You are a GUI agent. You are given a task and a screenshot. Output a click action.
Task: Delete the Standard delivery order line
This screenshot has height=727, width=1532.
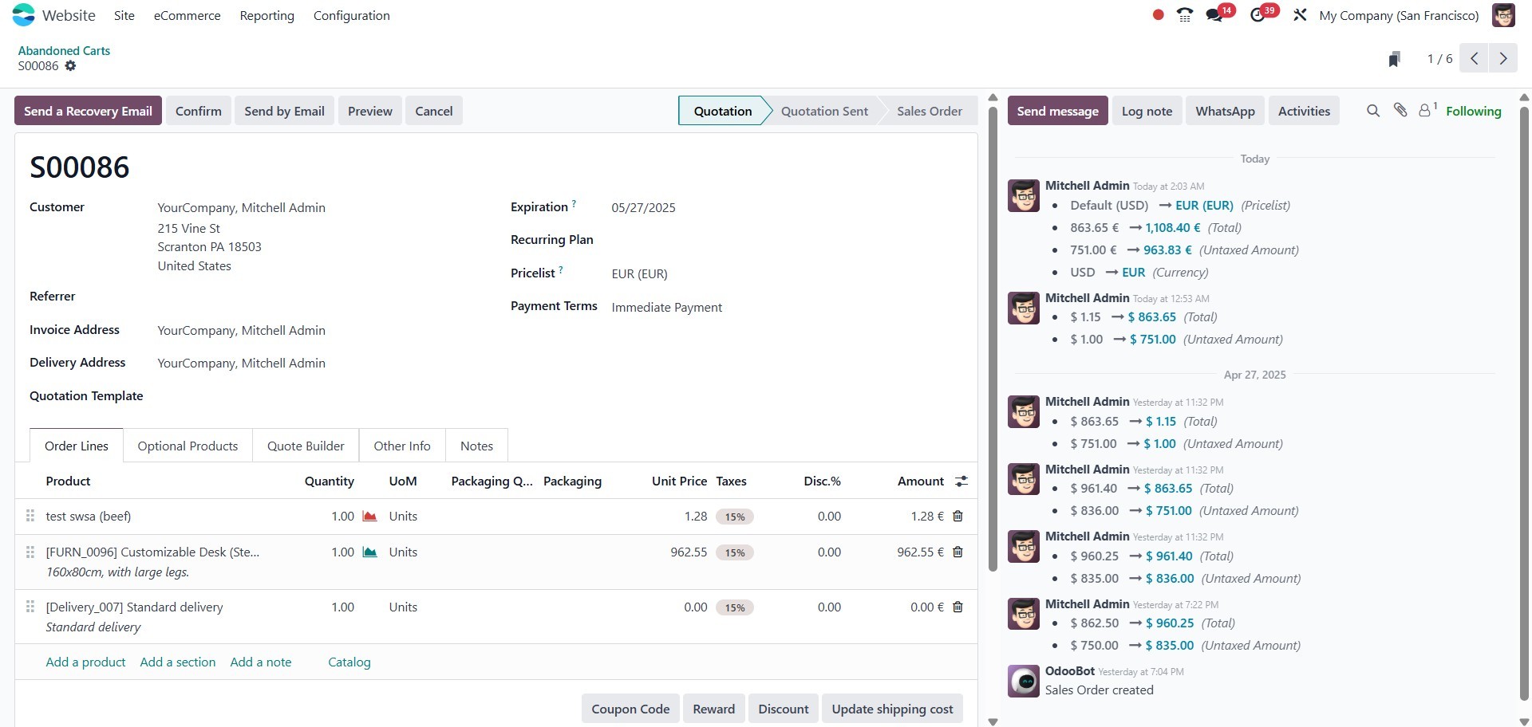pos(958,607)
